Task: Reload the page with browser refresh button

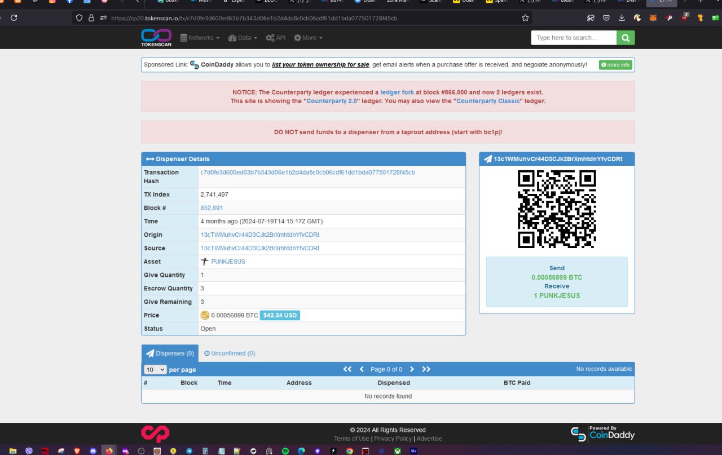Action: tap(14, 18)
